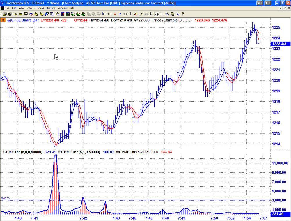This screenshot has width=291, height=221.
Task: Click the 231.49 marker on lower axis
Action: click(x=280, y=214)
